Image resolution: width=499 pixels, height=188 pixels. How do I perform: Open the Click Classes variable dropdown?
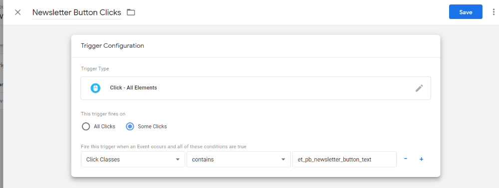pyautogui.click(x=133, y=160)
